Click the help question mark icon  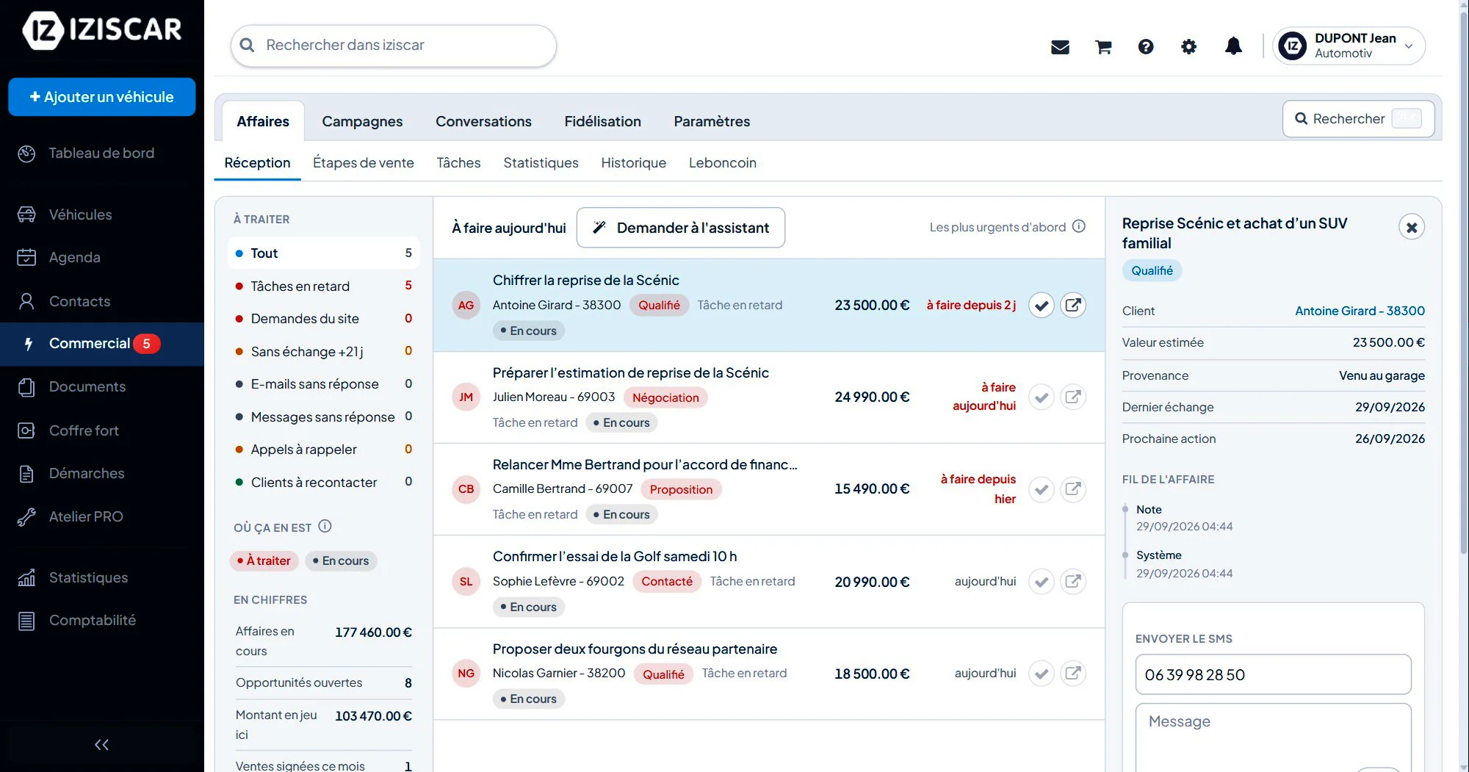point(1146,47)
